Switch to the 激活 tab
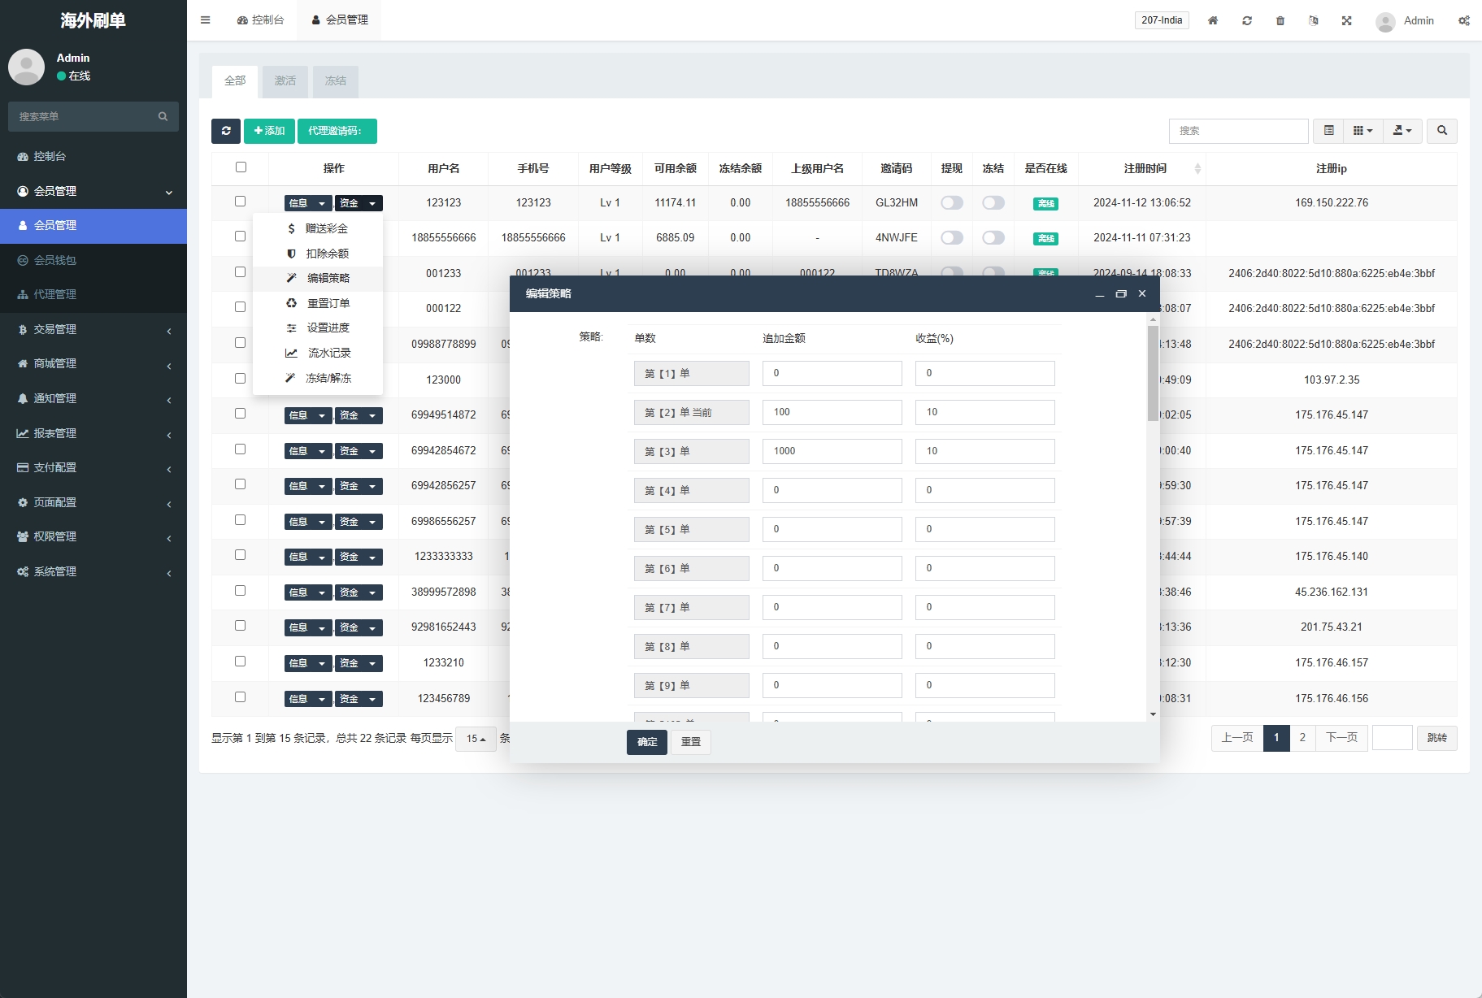The height and width of the screenshot is (998, 1482). pos(285,81)
